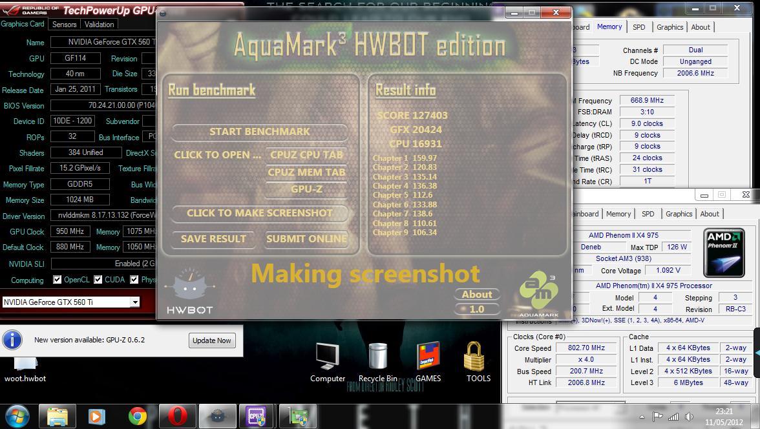The height and width of the screenshot is (429, 760).
Task: Select About tab in lower CPU-Z
Action: [710, 214]
